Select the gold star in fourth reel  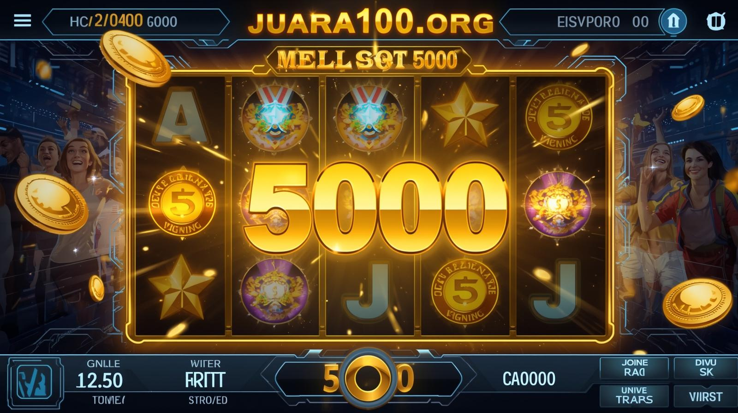(x=464, y=116)
